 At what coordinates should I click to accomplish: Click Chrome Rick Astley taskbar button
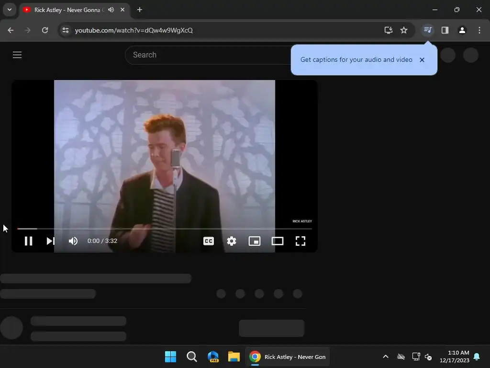click(288, 356)
